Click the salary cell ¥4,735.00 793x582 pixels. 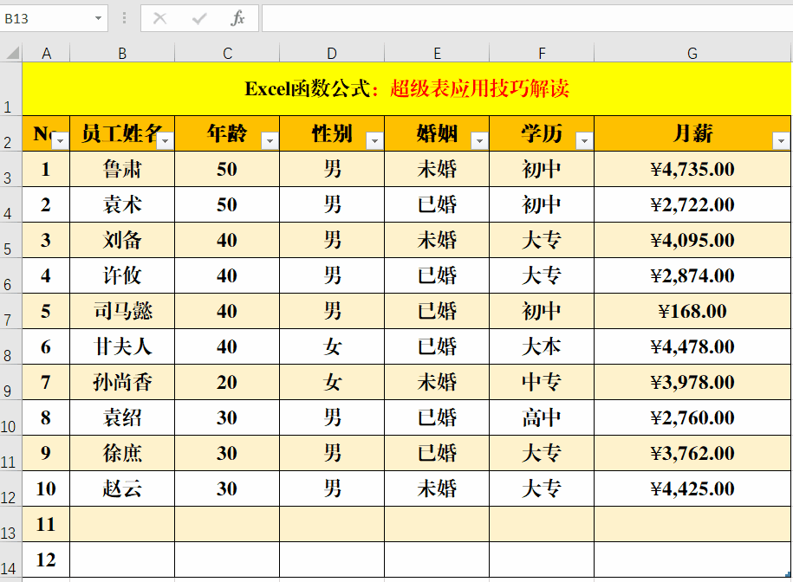click(692, 169)
